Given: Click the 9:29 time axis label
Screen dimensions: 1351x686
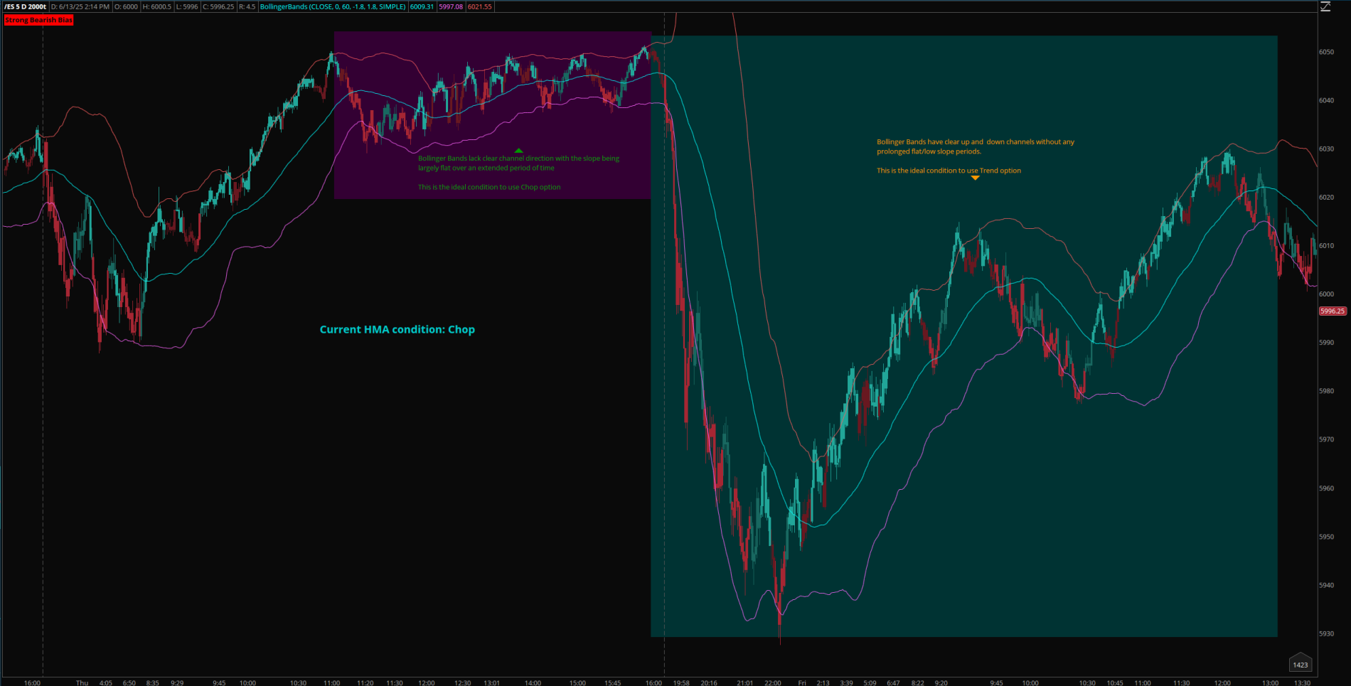Looking at the screenshot, I should (x=177, y=682).
